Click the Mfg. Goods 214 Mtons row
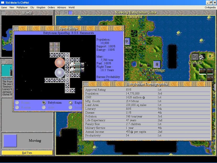This screenshot has height=163, width=217. click(x=147, y=101)
